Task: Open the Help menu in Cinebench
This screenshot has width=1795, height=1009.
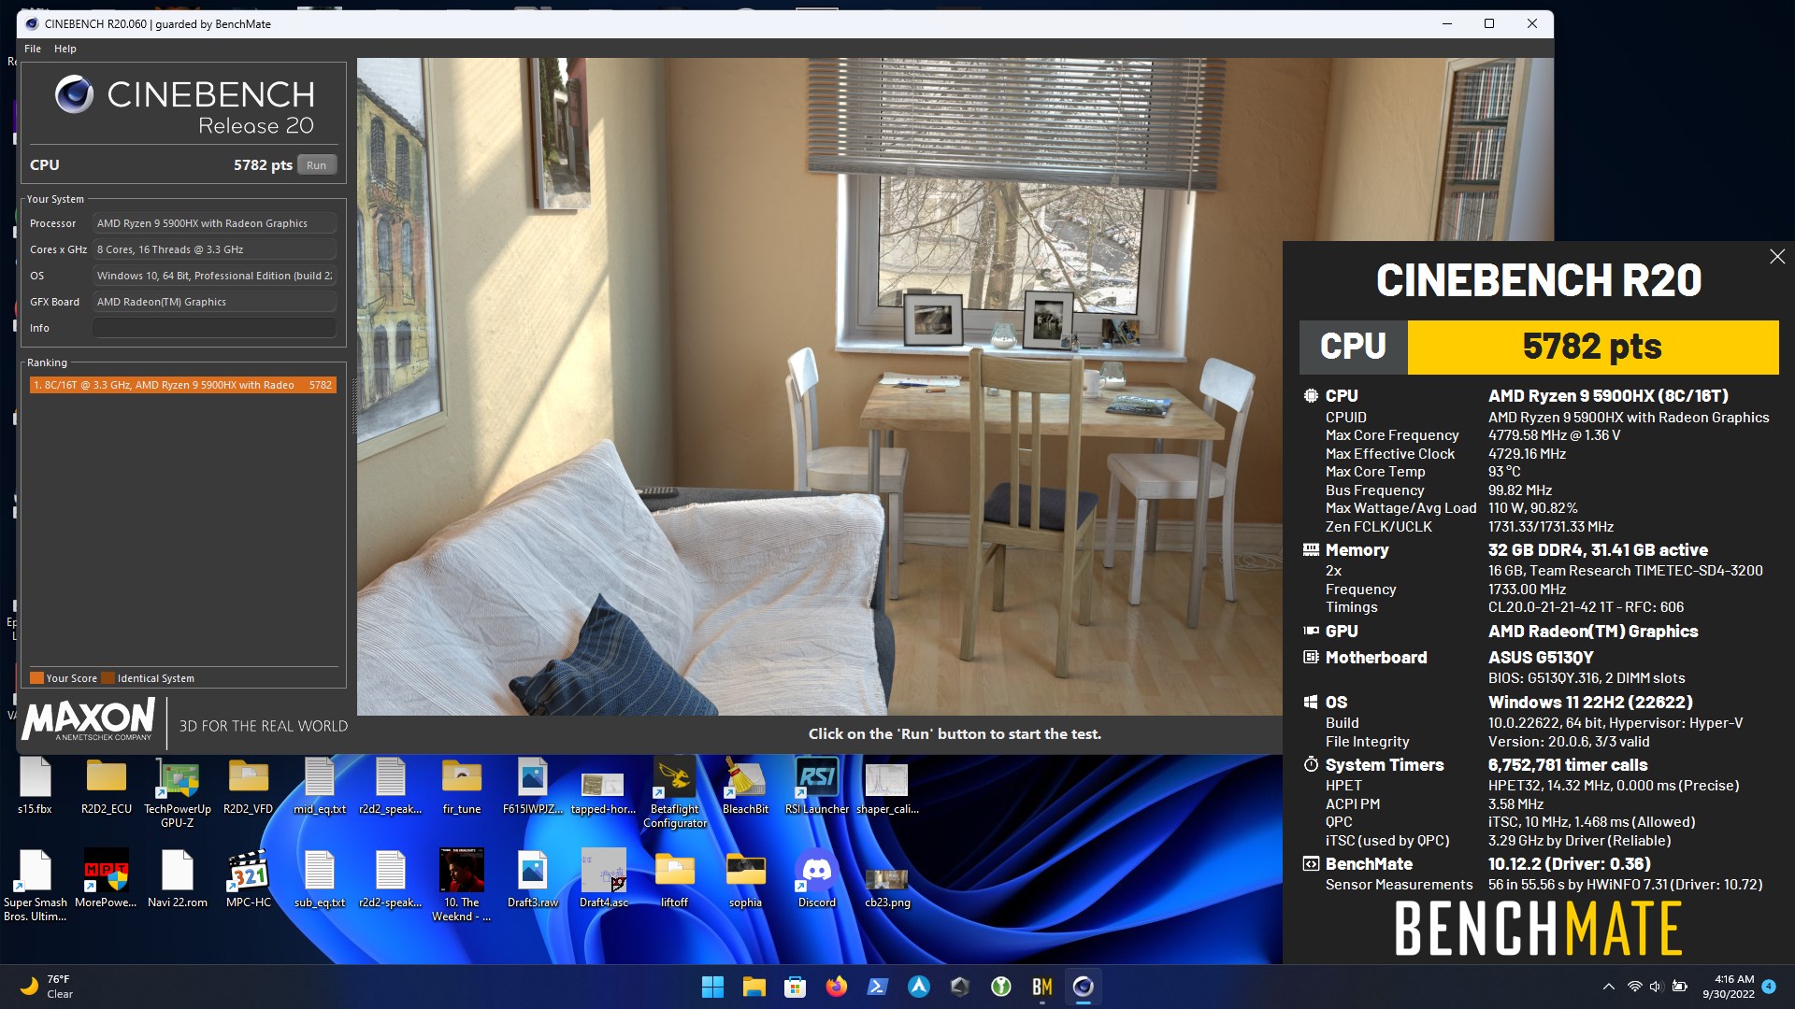Action: pyautogui.click(x=65, y=49)
